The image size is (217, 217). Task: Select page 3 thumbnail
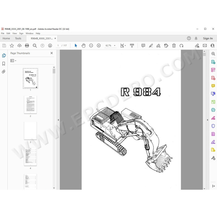point(30,131)
